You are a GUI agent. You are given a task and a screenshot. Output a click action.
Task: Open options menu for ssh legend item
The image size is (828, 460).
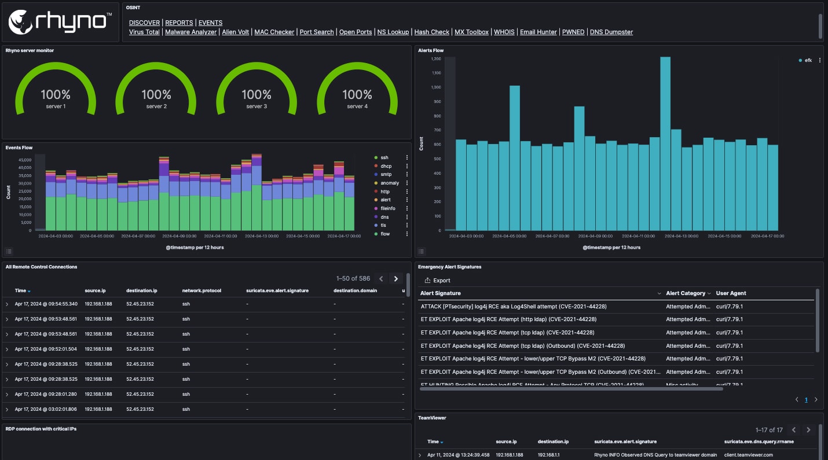click(x=406, y=157)
